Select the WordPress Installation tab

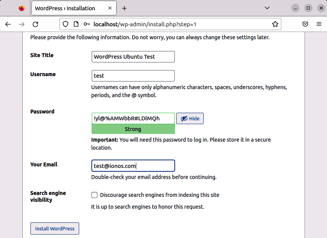click(x=74, y=8)
